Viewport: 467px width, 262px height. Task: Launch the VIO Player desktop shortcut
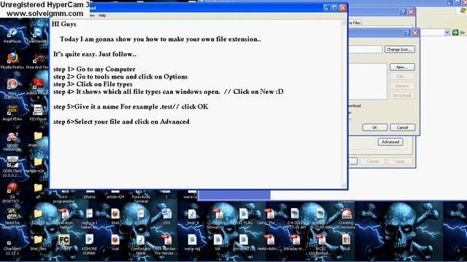click(38, 110)
